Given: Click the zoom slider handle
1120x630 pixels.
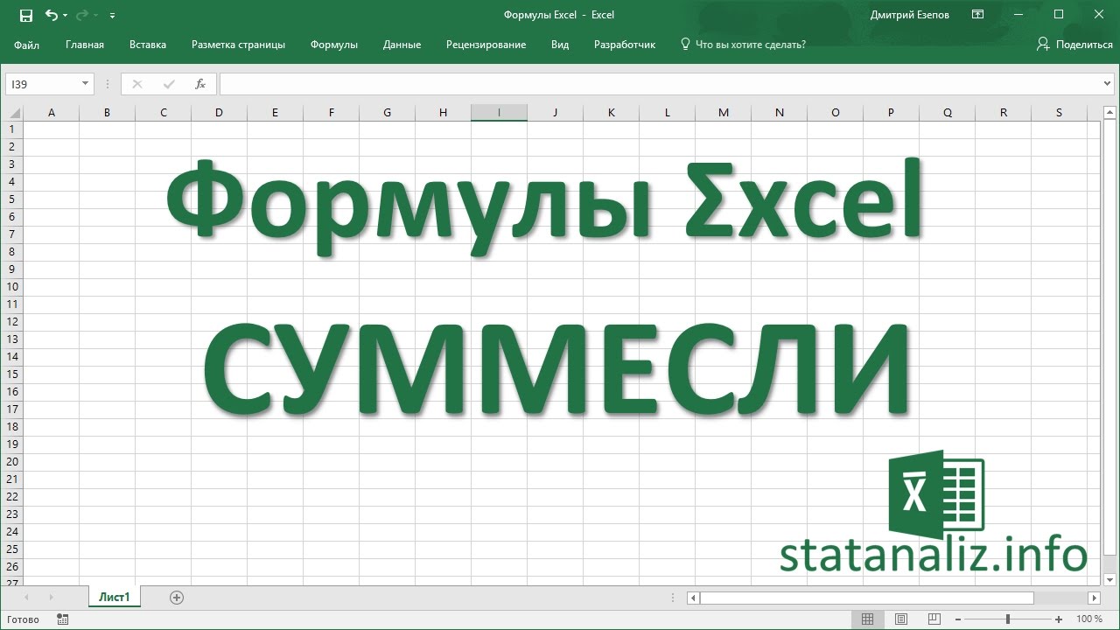Looking at the screenshot, I should coord(1008,619).
